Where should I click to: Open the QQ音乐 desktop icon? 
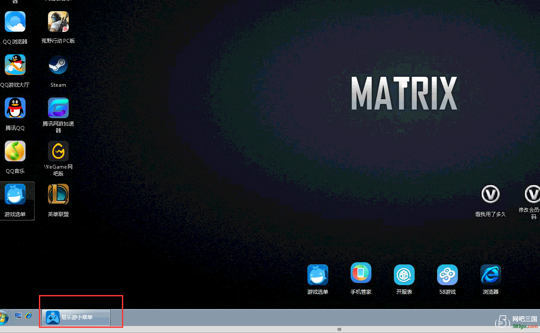click(x=15, y=151)
